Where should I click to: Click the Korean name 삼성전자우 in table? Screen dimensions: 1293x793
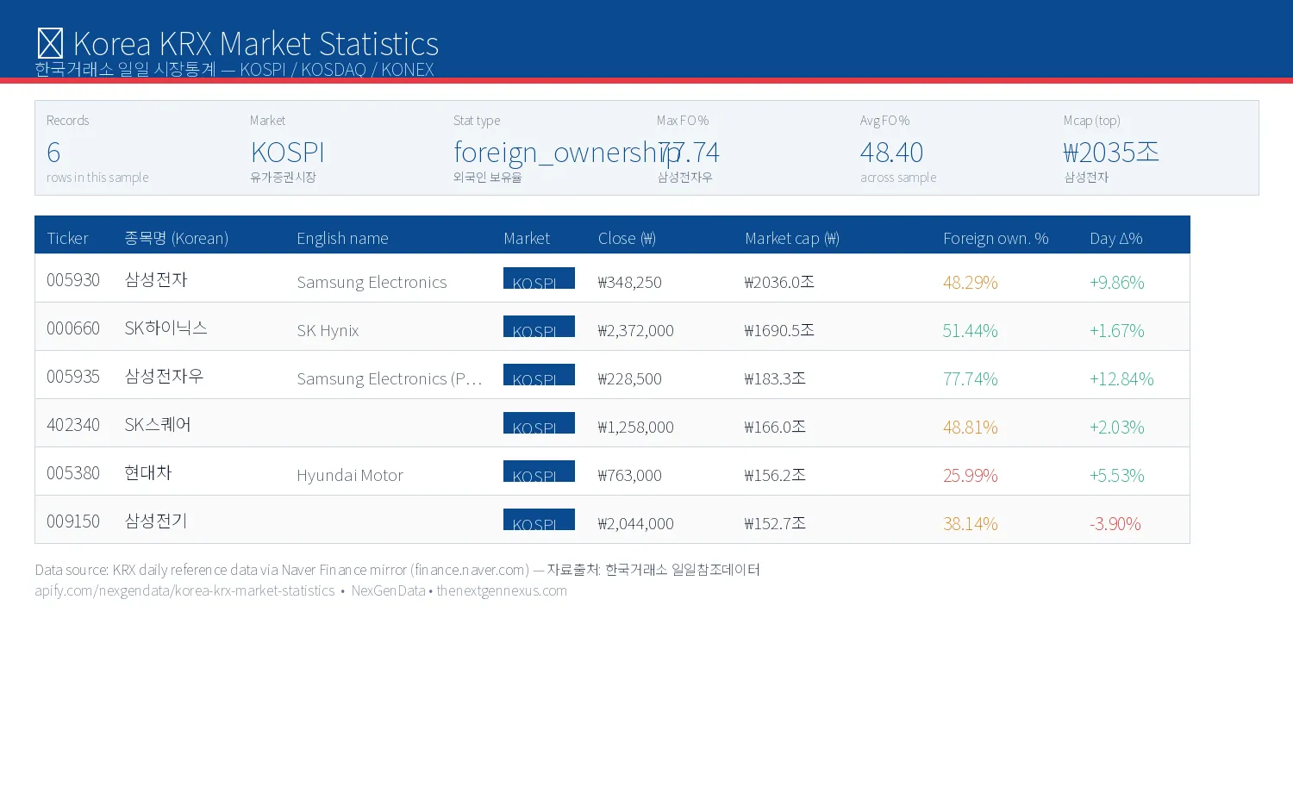(x=164, y=377)
